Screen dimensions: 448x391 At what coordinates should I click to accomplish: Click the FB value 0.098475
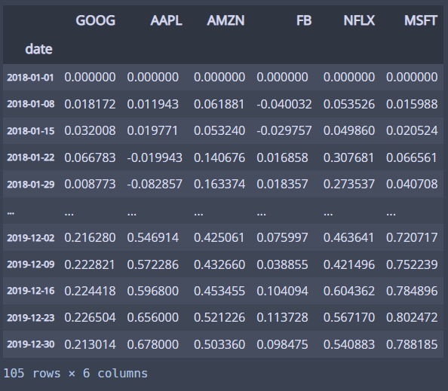pyautogui.click(x=282, y=344)
